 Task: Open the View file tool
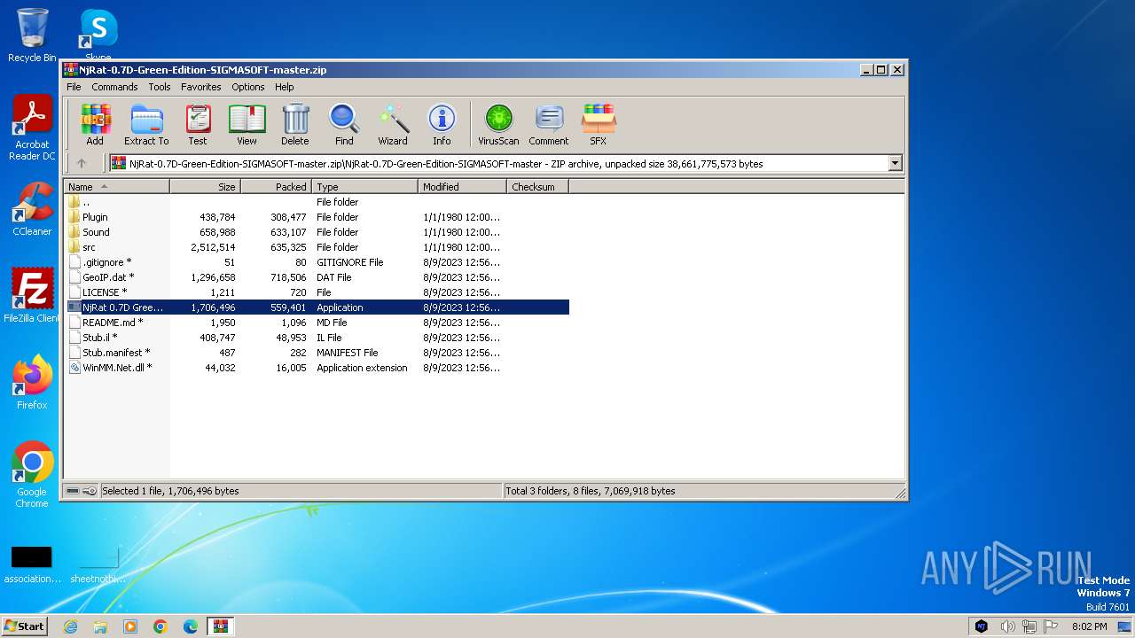(247, 124)
